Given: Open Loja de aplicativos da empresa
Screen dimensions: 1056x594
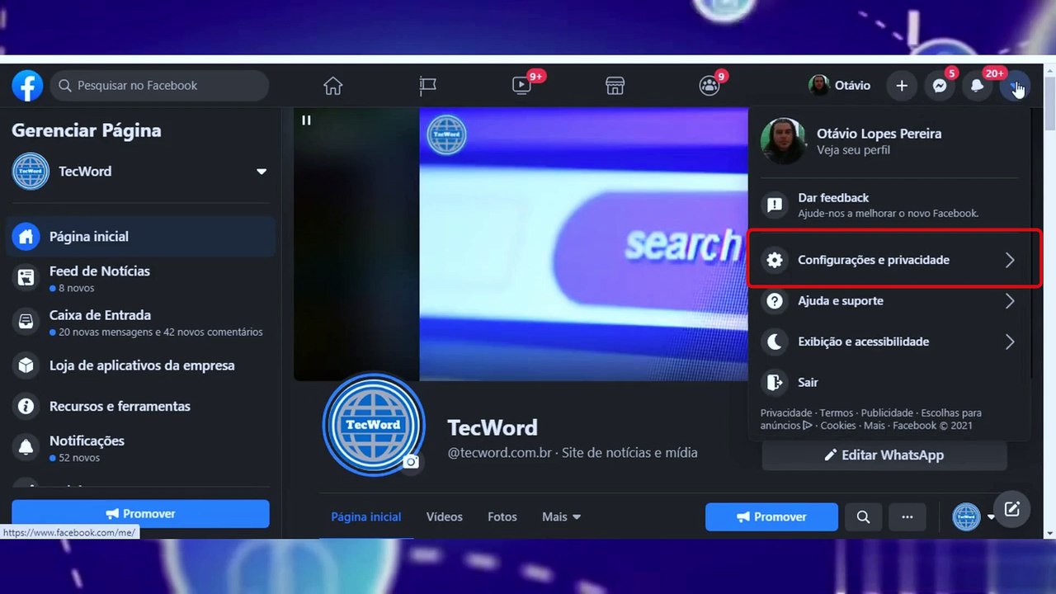Looking at the screenshot, I should coord(142,365).
